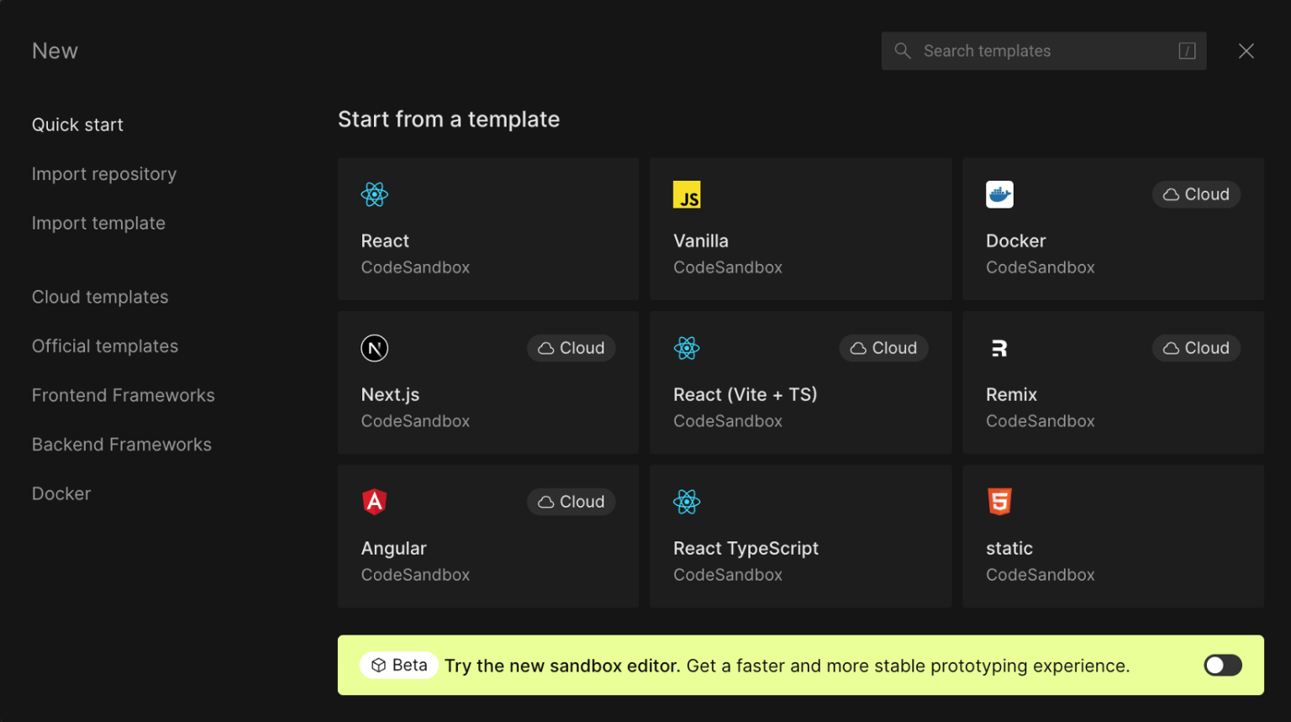Close the New dialog
Screen dimensions: 1291x722
pyautogui.click(x=1246, y=51)
